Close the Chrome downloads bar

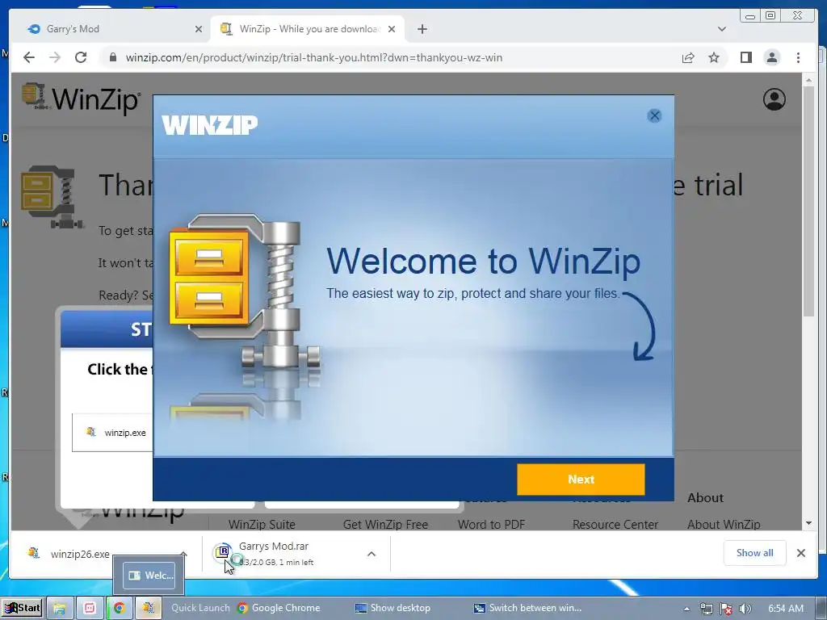(x=801, y=552)
